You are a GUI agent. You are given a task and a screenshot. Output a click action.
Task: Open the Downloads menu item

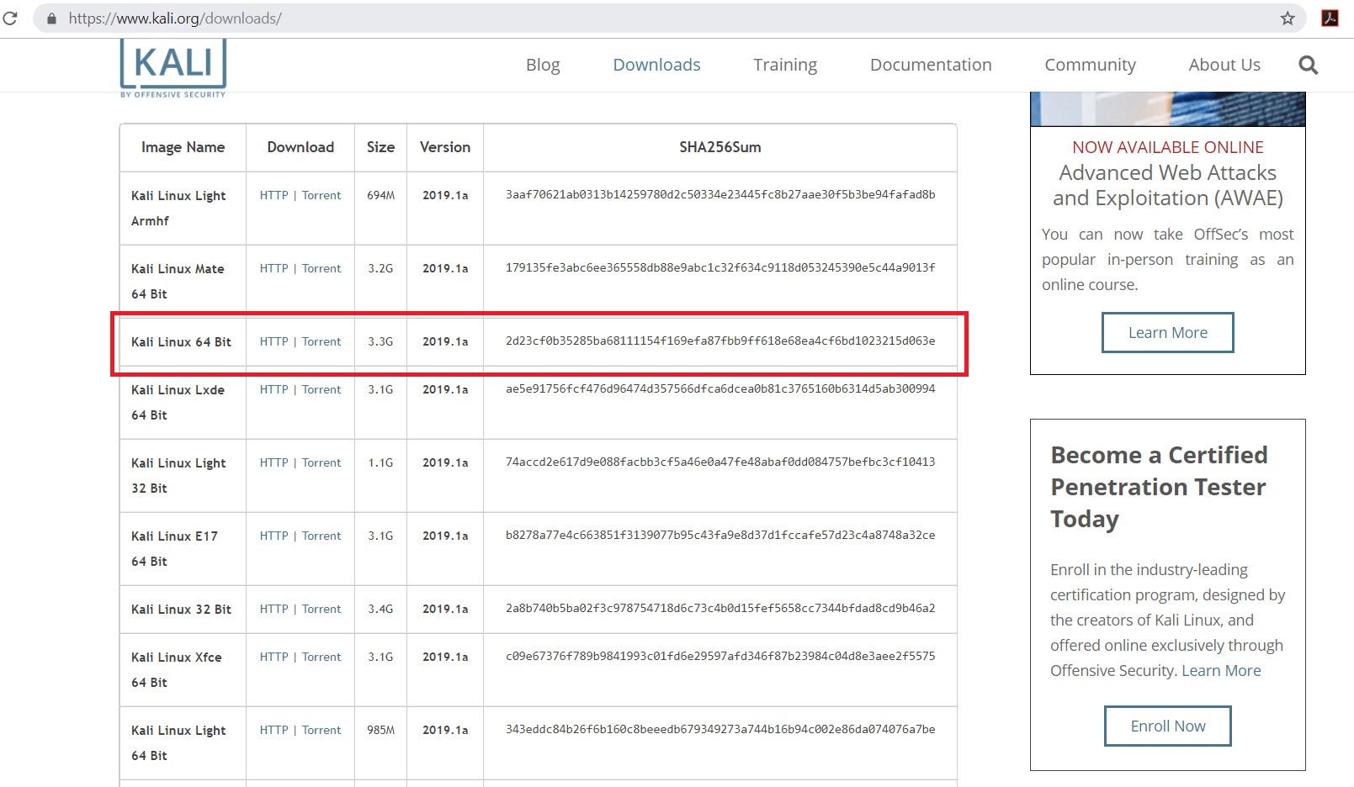[656, 65]
